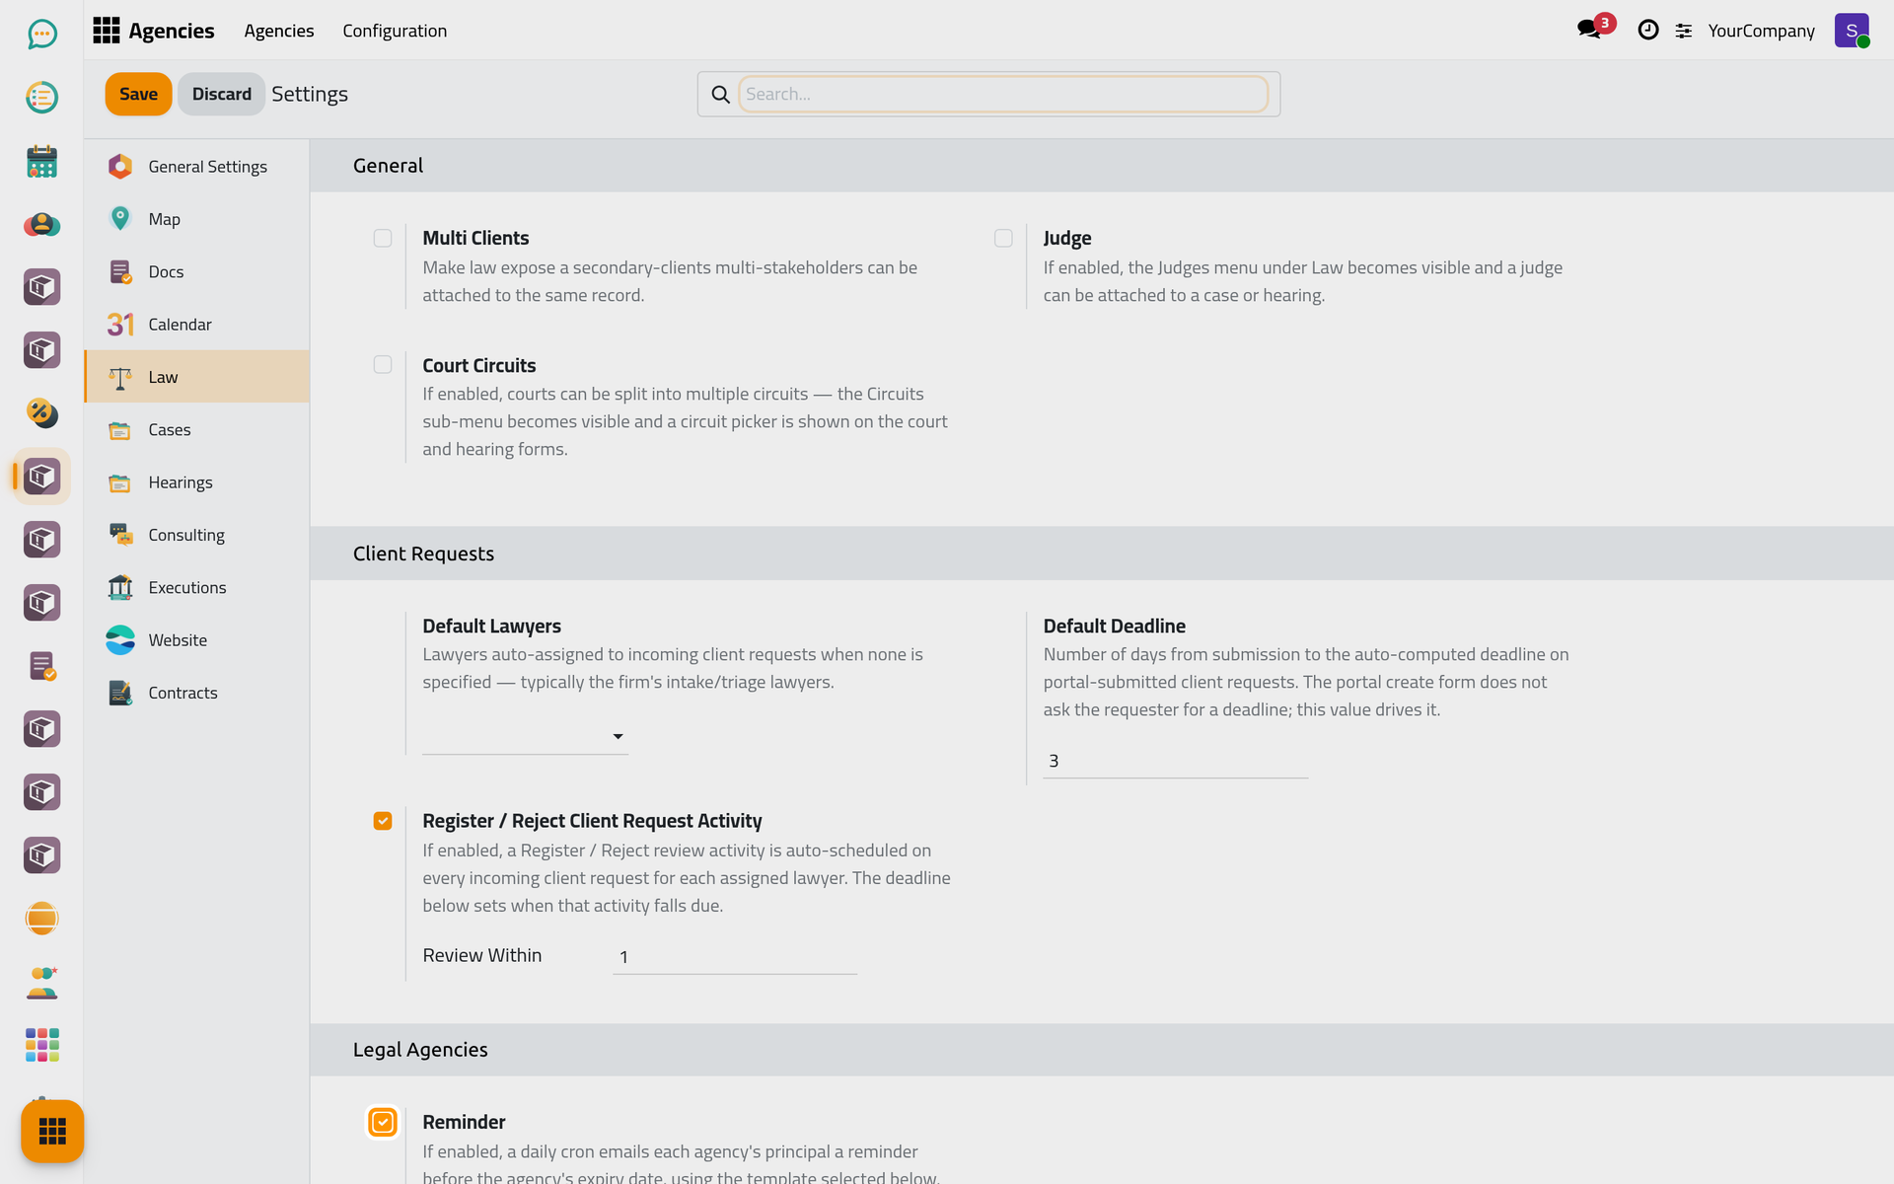Viewport: 1894px width, 1184px height.
Task: Click the Review Within value field
Action: 735,957
